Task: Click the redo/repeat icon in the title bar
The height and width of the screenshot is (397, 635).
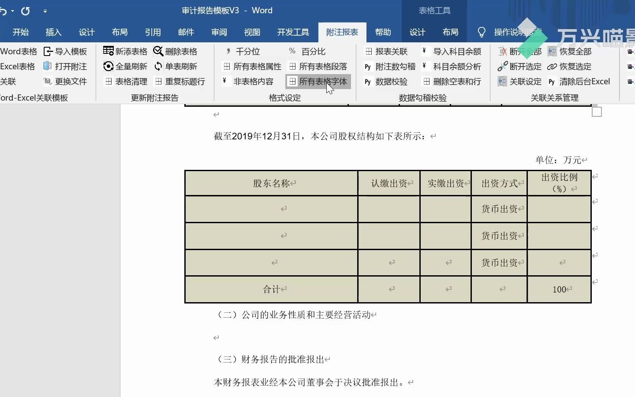Action: (x=26, y=11)
